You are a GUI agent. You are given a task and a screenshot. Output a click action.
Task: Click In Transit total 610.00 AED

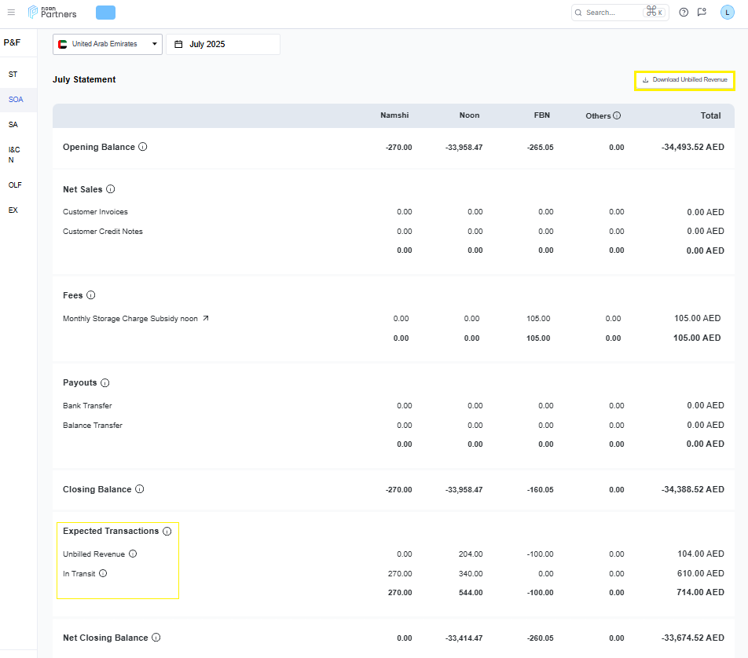701,574
